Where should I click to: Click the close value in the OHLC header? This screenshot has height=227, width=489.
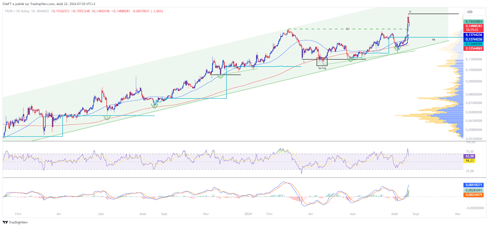click(x=122, y=11)
